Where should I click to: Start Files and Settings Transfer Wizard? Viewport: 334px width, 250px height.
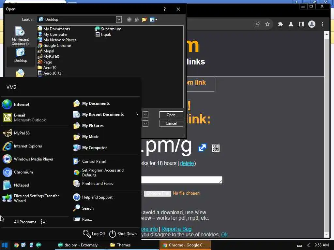31,198
